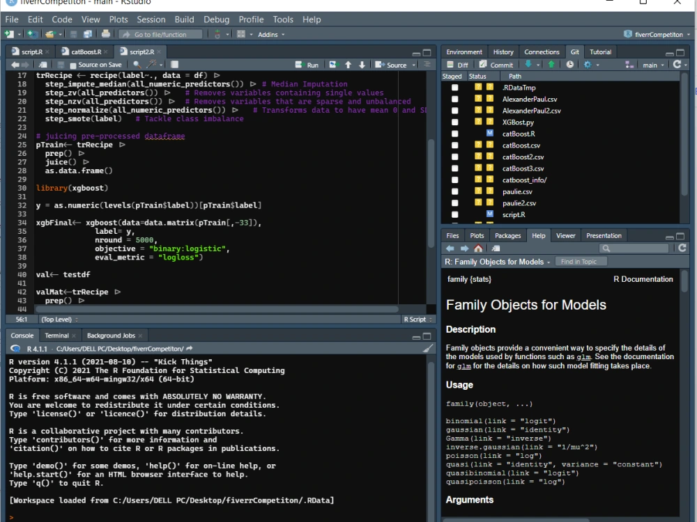Toggle the document outline icon
The height and width of the screenshot is (522, 697).
coord(427,65)
